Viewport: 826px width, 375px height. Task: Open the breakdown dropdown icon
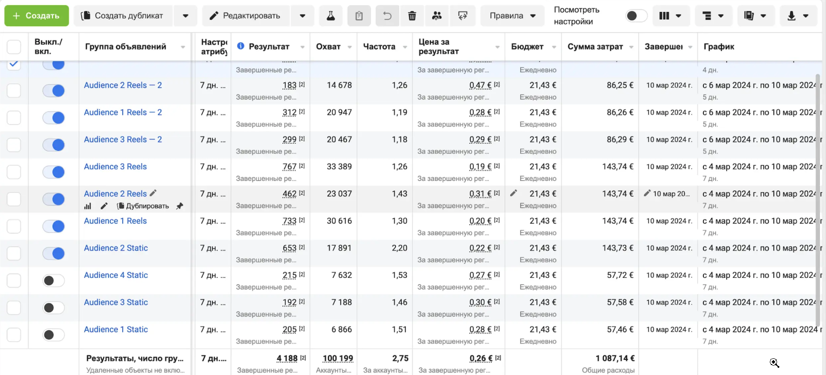pos(713,16)
